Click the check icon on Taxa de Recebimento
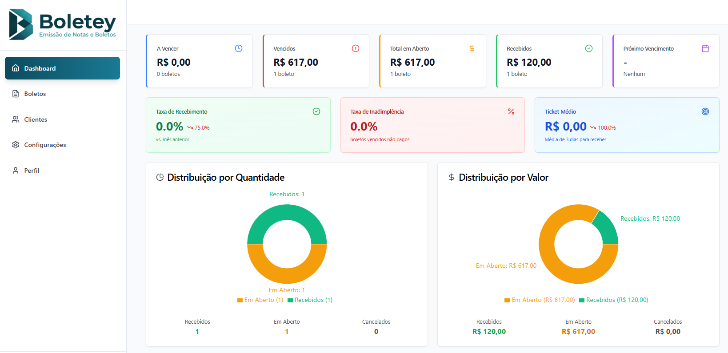The height and width of the screenshot is (353, 728). click(x=316, y=111)
